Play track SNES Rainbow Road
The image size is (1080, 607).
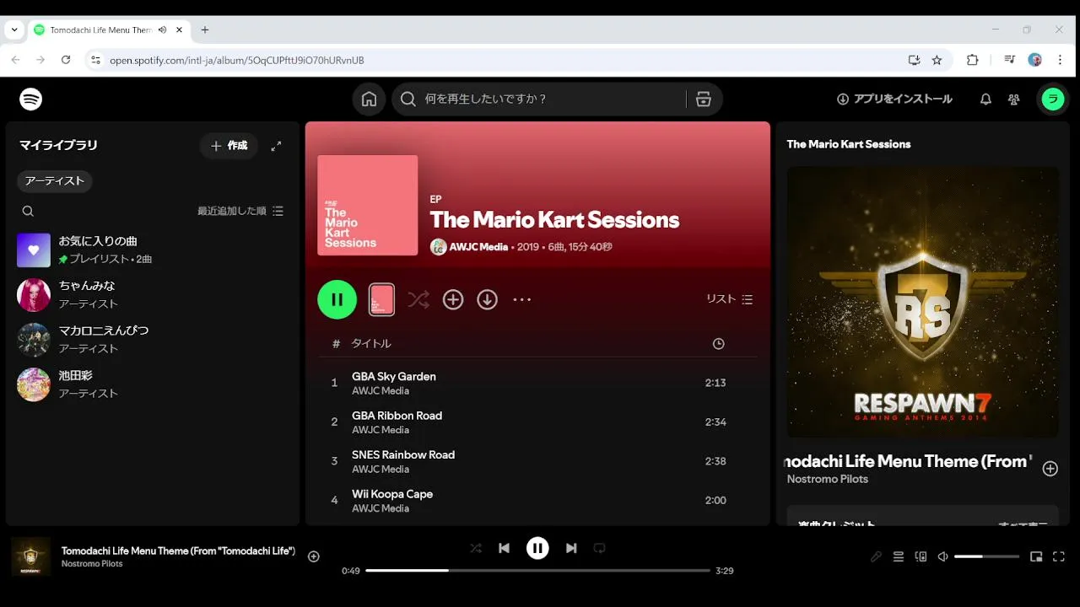point(403,455)
